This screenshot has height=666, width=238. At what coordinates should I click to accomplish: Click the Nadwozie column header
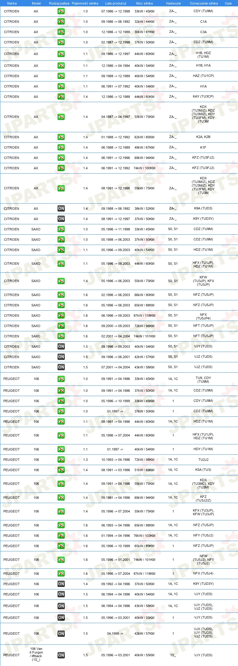tap(173, 3)
